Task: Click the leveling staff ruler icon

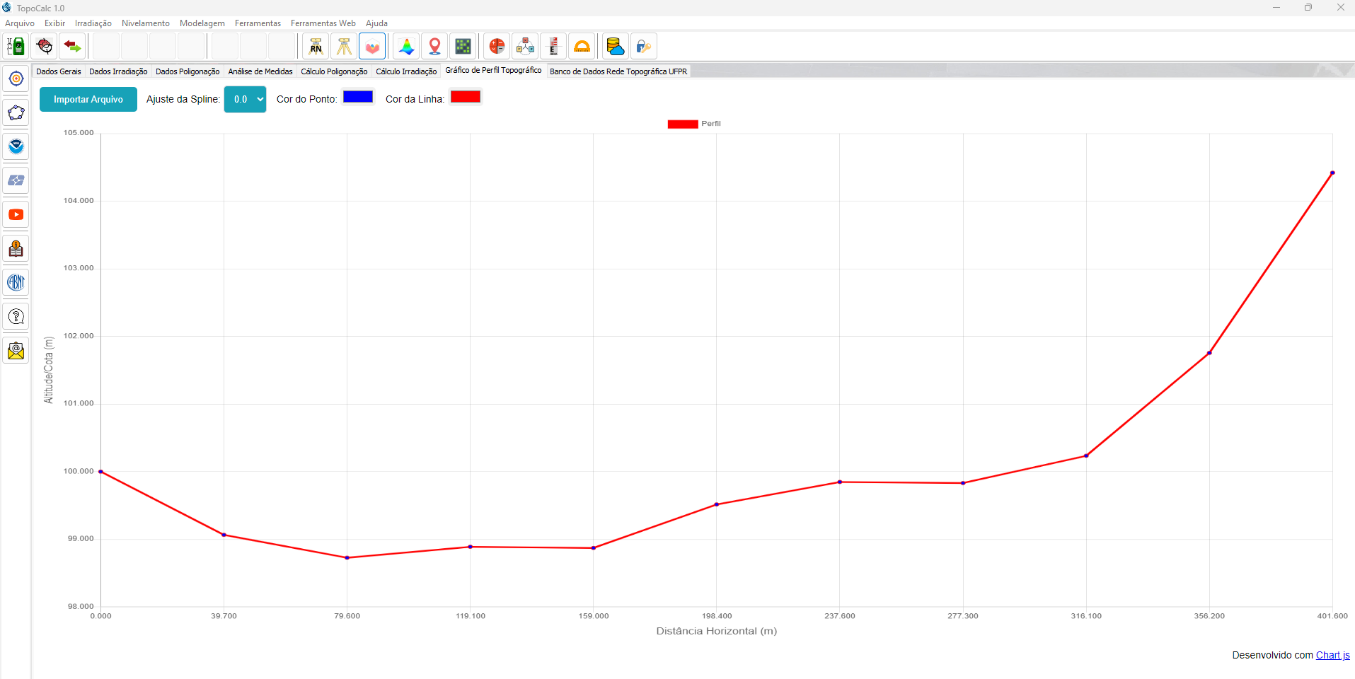Action: tap(553, 47)
